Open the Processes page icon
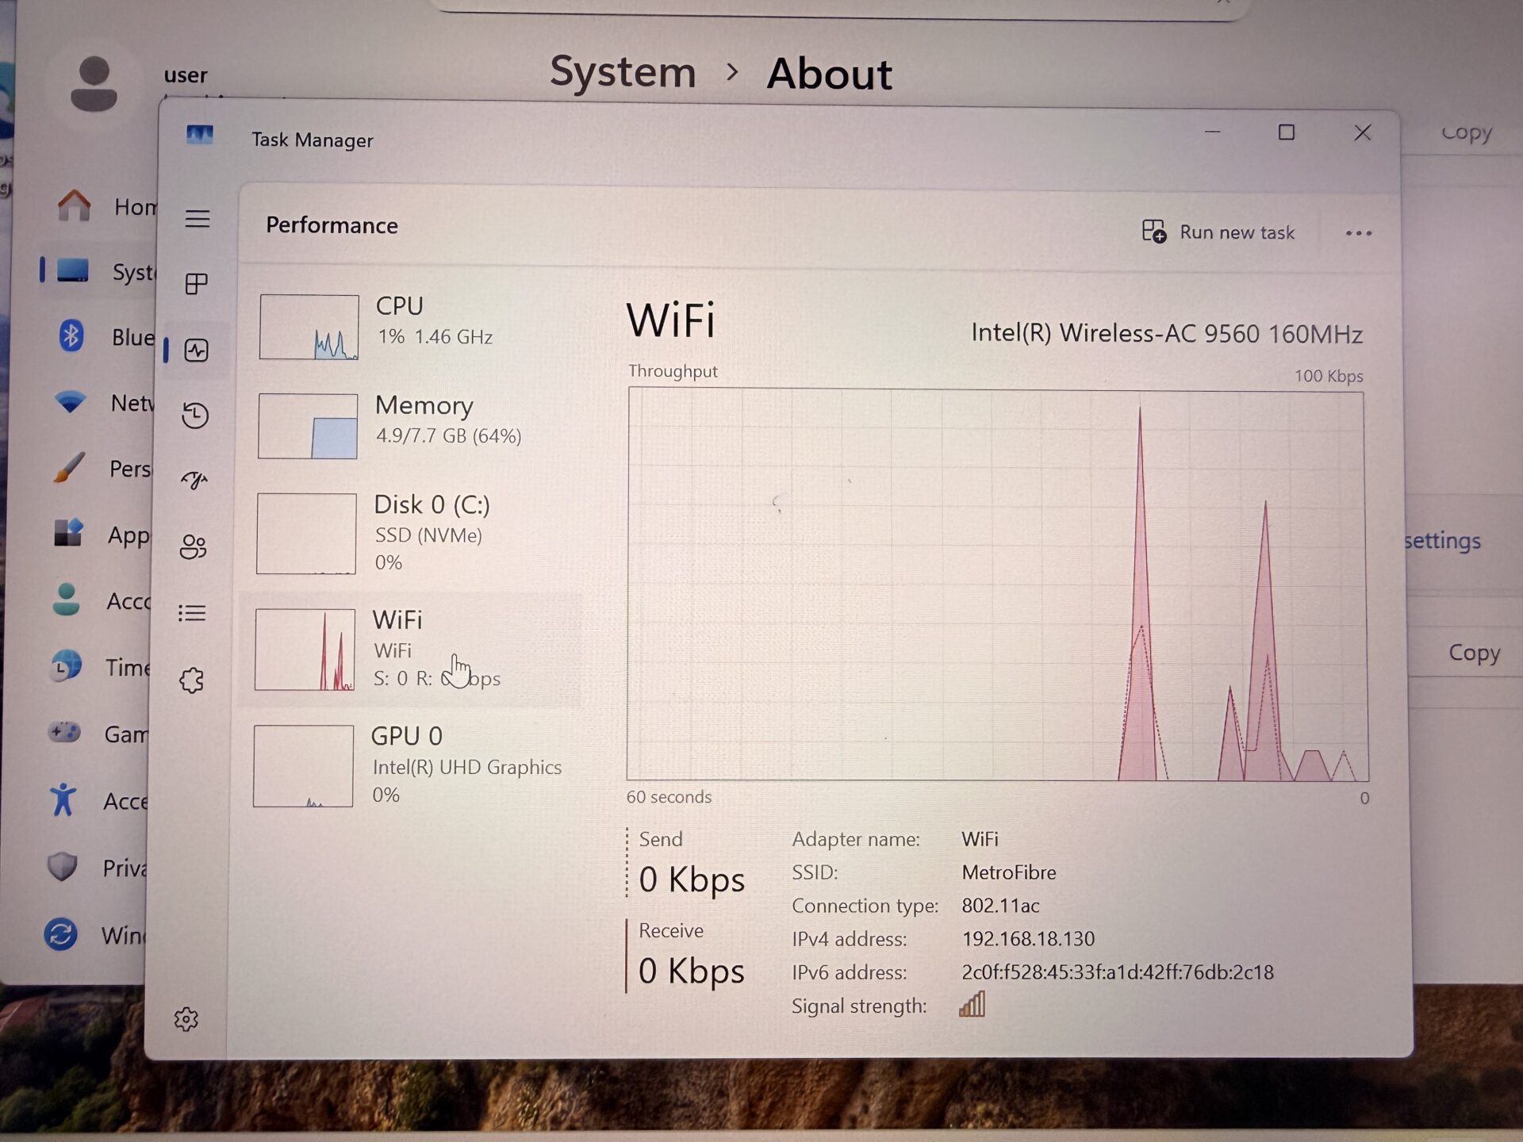1523x1142 pixels. [x=196, y=284]
